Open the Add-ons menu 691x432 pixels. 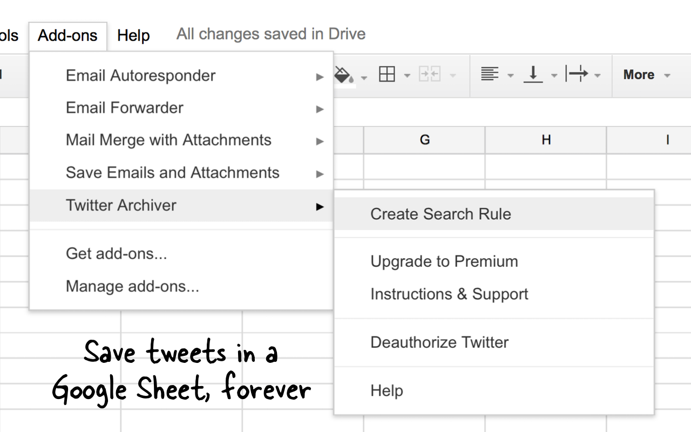(67, 35)
